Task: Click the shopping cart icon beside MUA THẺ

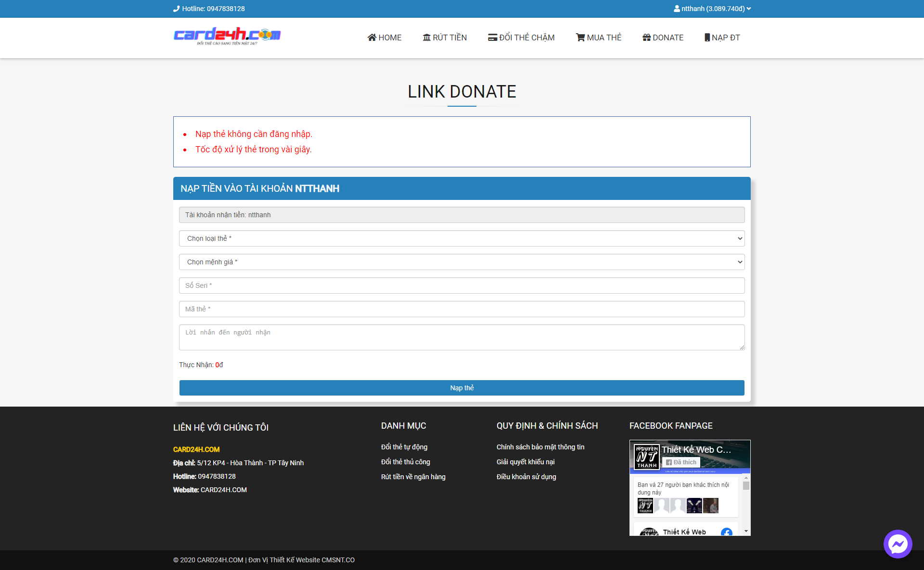Action: pyautogui.click(x=580, y=37)
